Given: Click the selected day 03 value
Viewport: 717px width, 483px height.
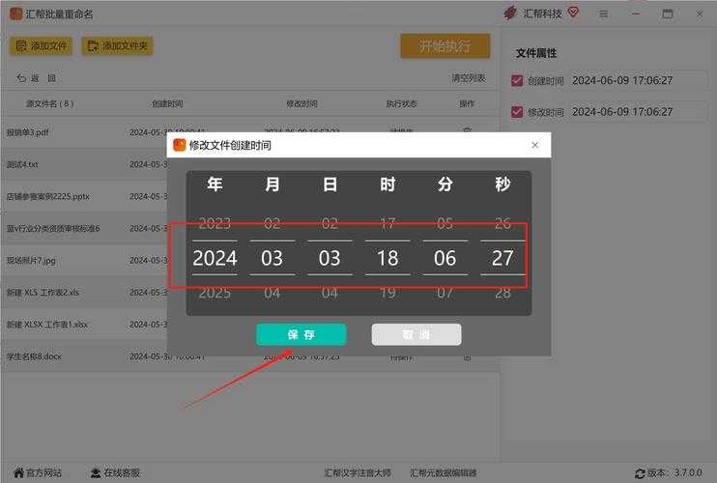Looking at the screenshot, I should 330,258.
